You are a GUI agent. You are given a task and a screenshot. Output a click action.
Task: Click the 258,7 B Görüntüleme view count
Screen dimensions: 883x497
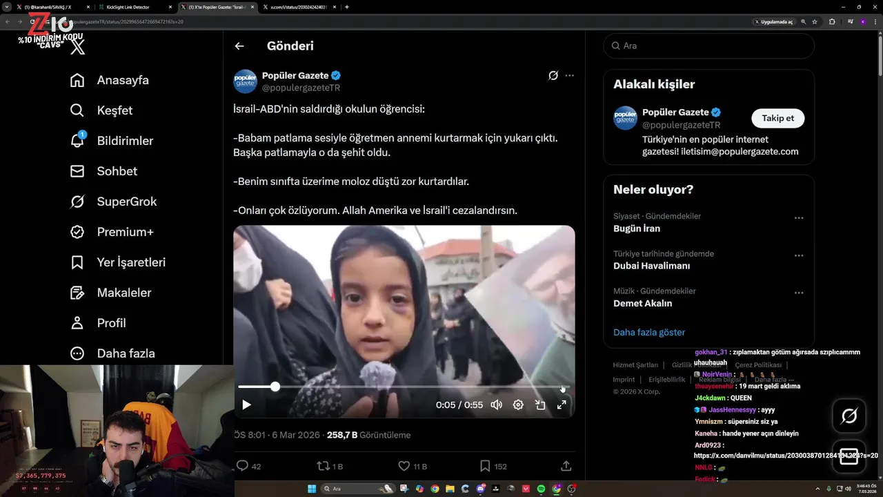point(368,436)
